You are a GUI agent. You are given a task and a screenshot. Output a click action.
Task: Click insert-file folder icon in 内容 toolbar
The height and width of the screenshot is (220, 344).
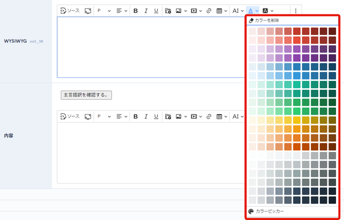[168, 116]
